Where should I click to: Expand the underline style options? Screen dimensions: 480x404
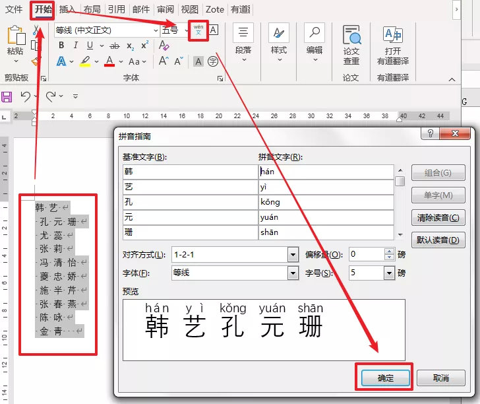(x=102, y=46)
